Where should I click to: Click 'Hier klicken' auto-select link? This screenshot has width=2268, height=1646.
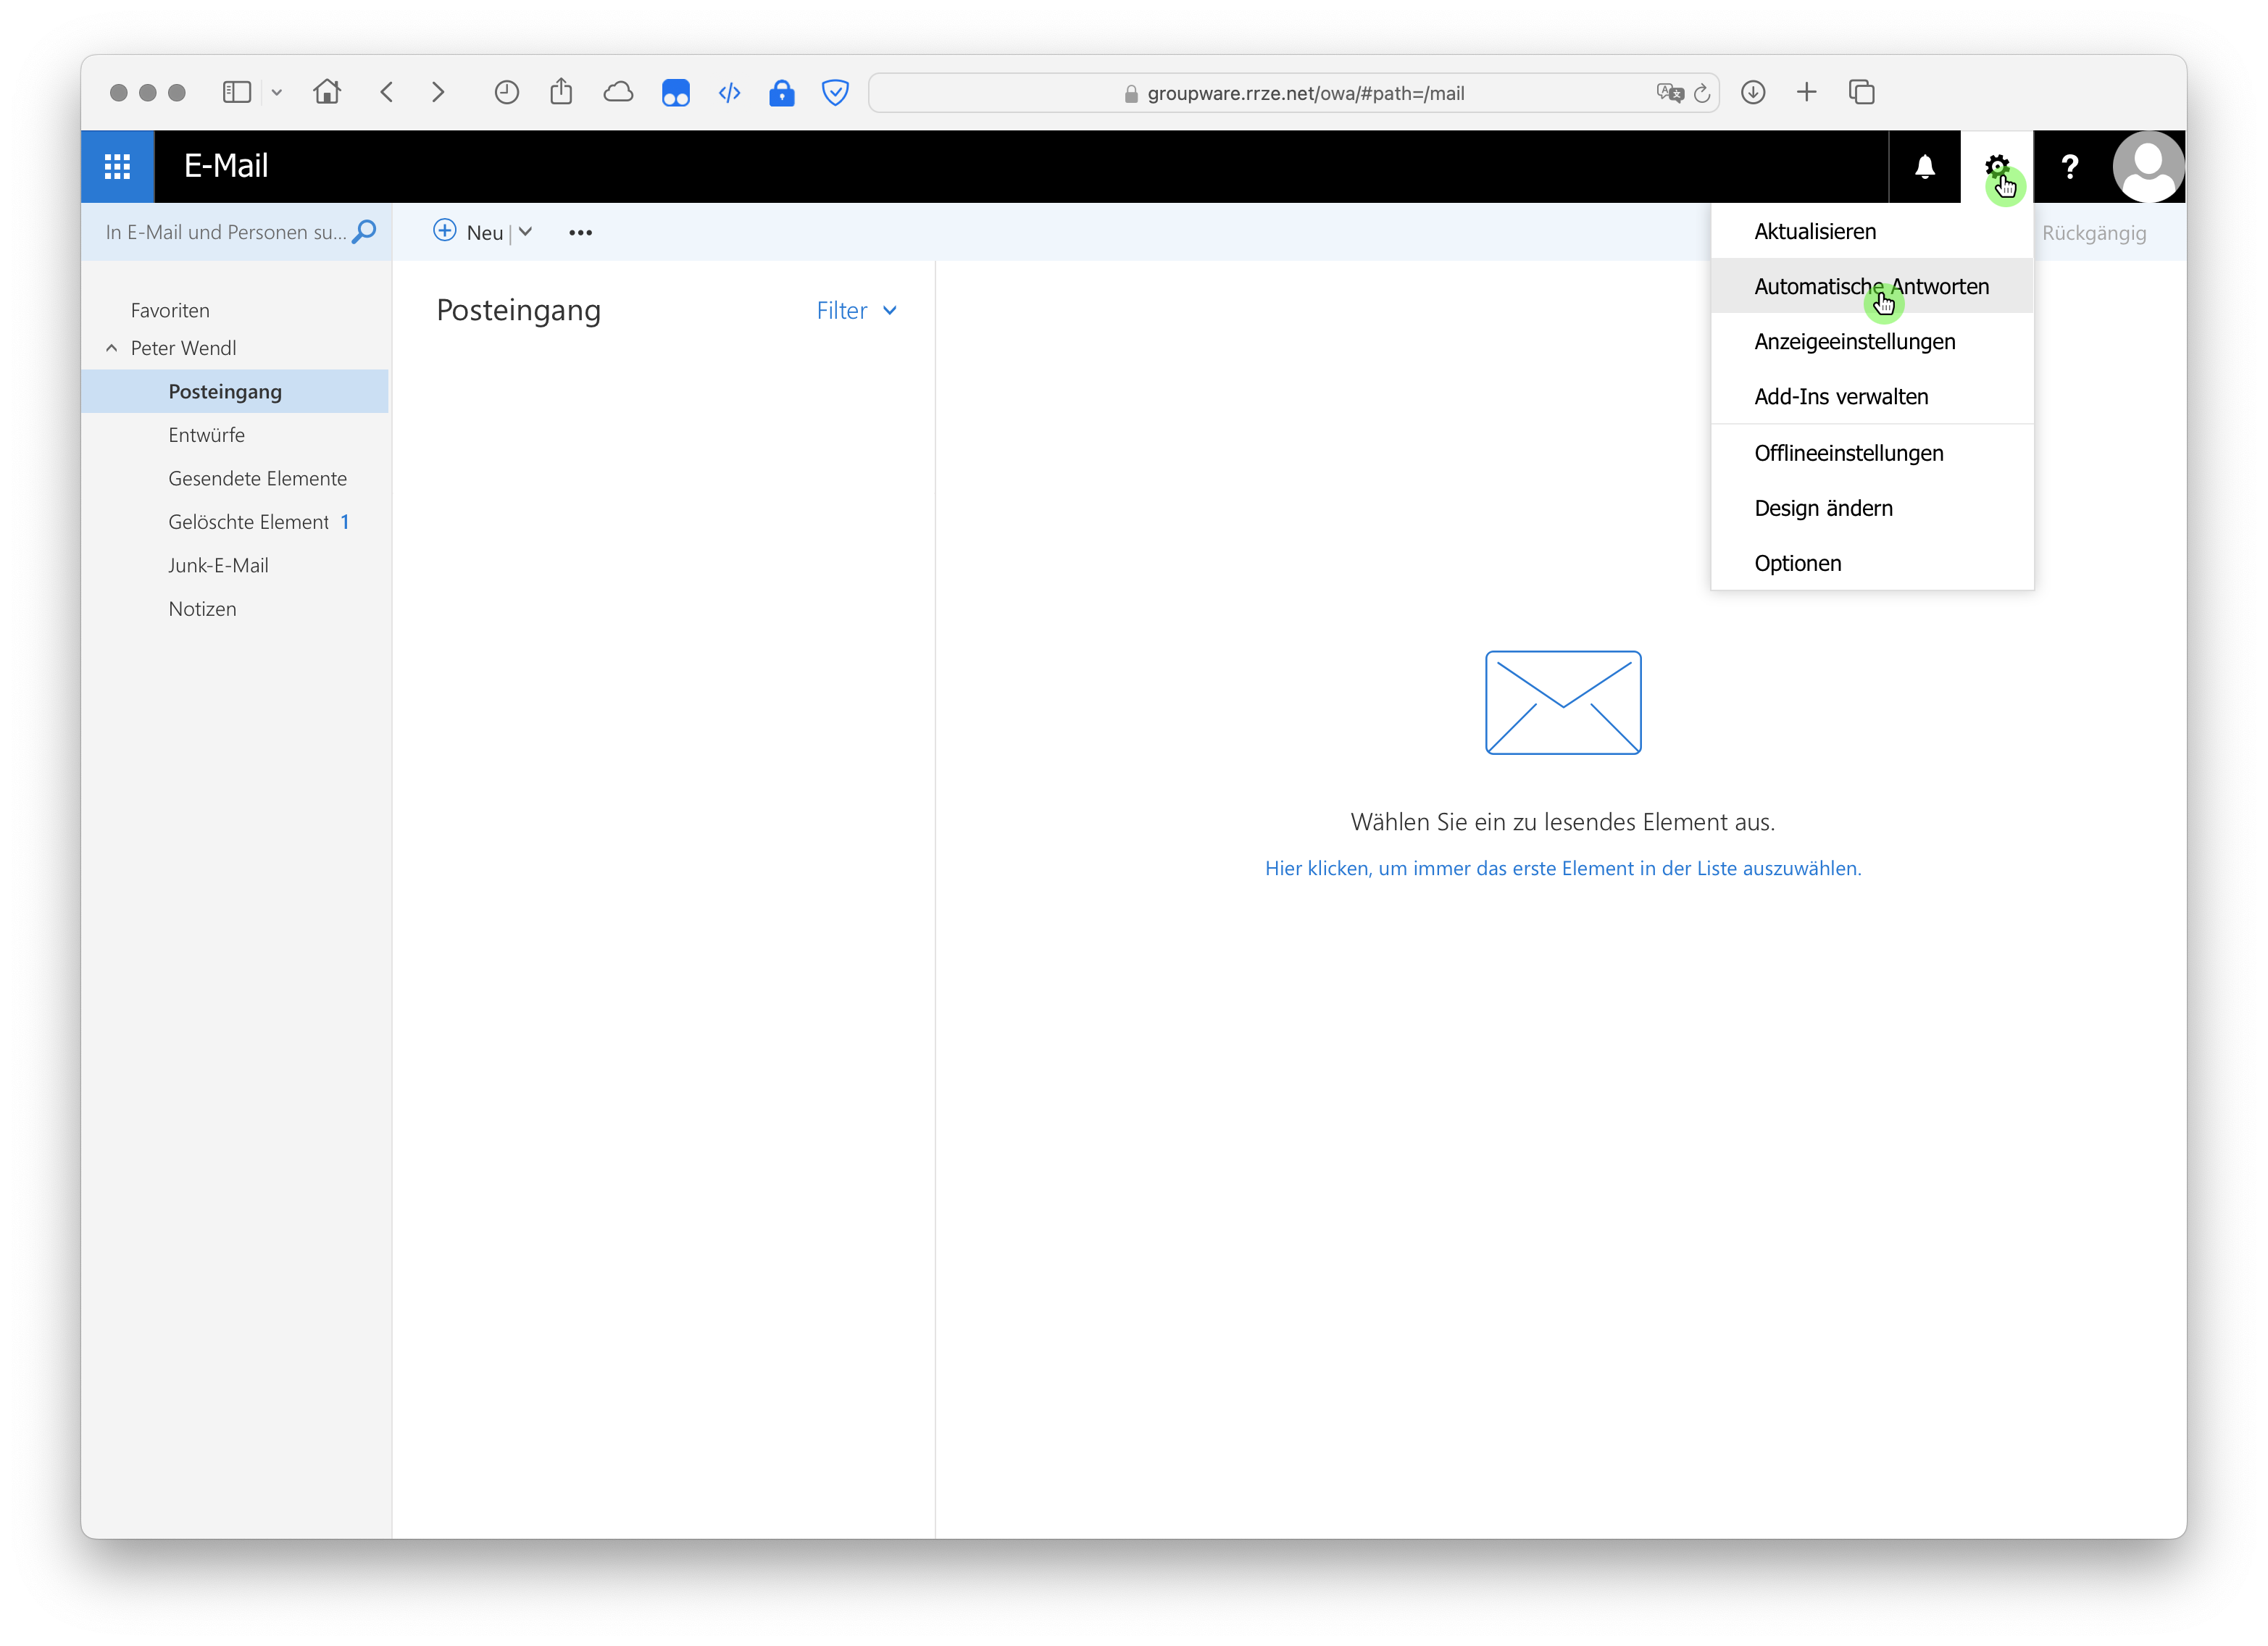(1563, 868)
